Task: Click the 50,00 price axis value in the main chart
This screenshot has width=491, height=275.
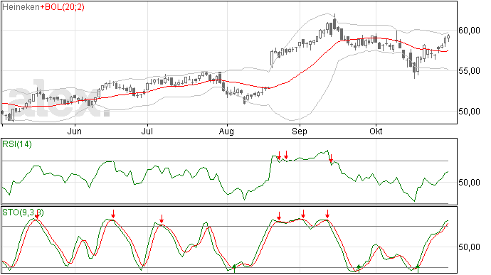Action: point(469,112)
